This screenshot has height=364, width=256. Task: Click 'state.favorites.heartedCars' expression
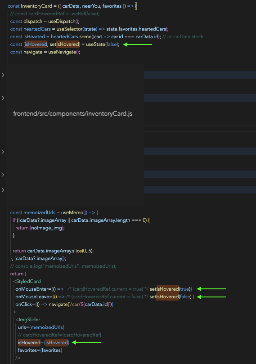[136, 29]
